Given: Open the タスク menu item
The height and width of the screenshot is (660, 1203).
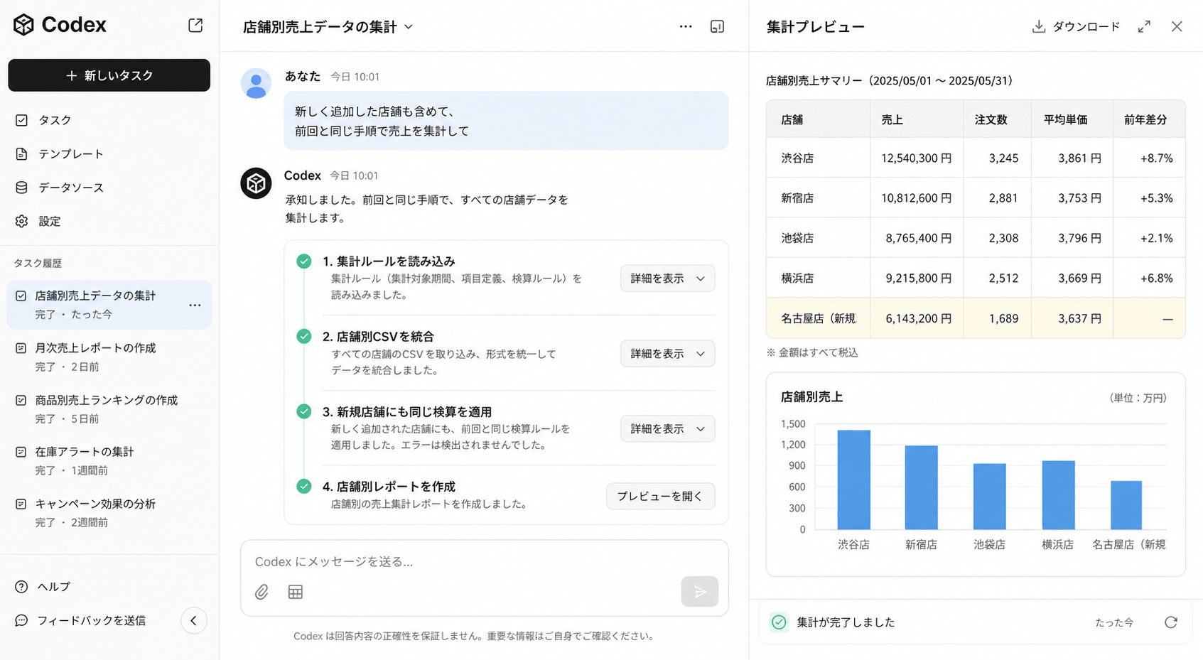Looking at the screenshot, I should (x=55, y=120).
